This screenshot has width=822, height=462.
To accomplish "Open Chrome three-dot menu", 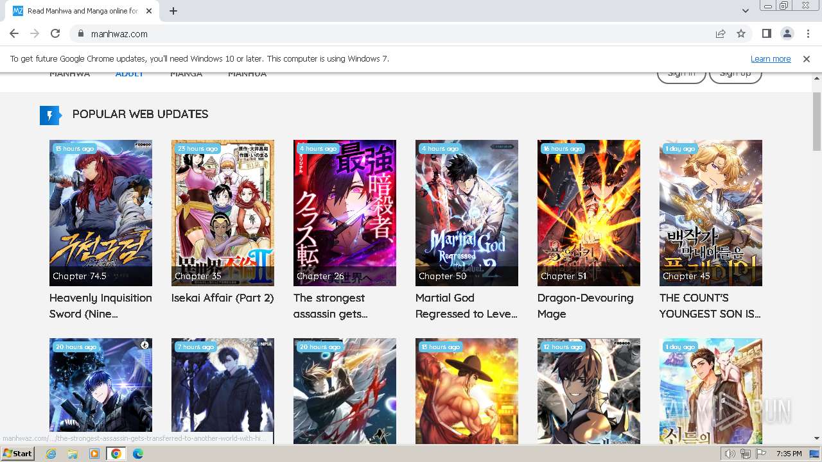I will coord(807,33).
